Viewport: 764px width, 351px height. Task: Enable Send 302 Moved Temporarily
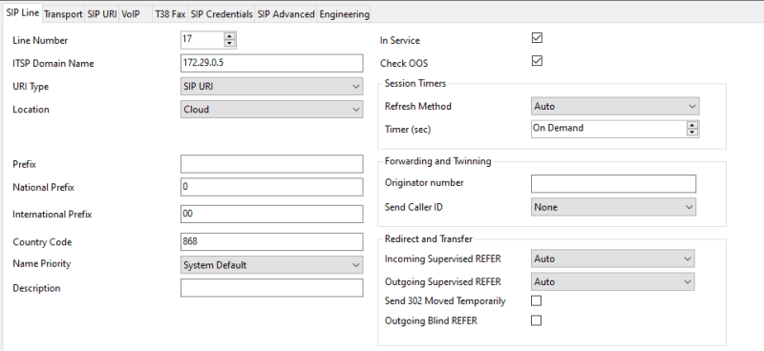(536, 300)
